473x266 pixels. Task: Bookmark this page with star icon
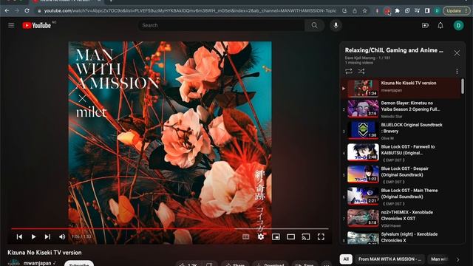[364, 11]
